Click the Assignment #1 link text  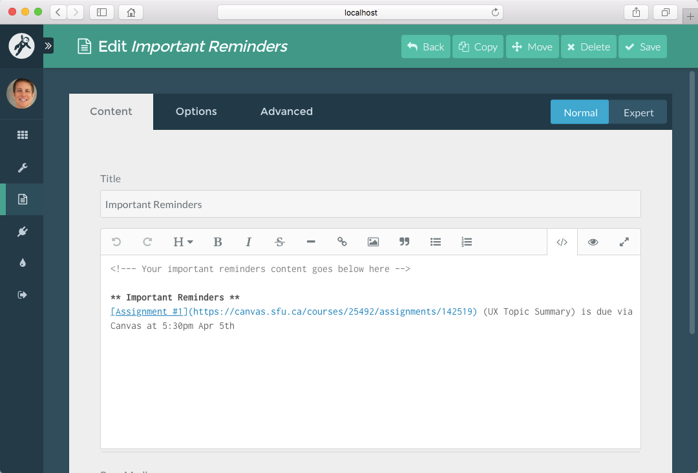tap(149, 311)
